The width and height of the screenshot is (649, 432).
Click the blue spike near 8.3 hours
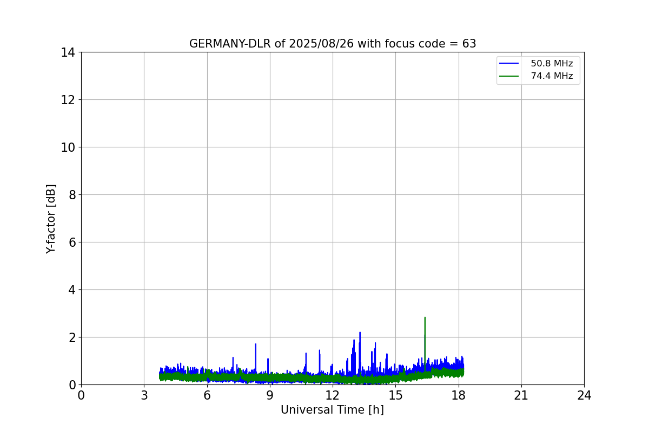click(256, 359)
